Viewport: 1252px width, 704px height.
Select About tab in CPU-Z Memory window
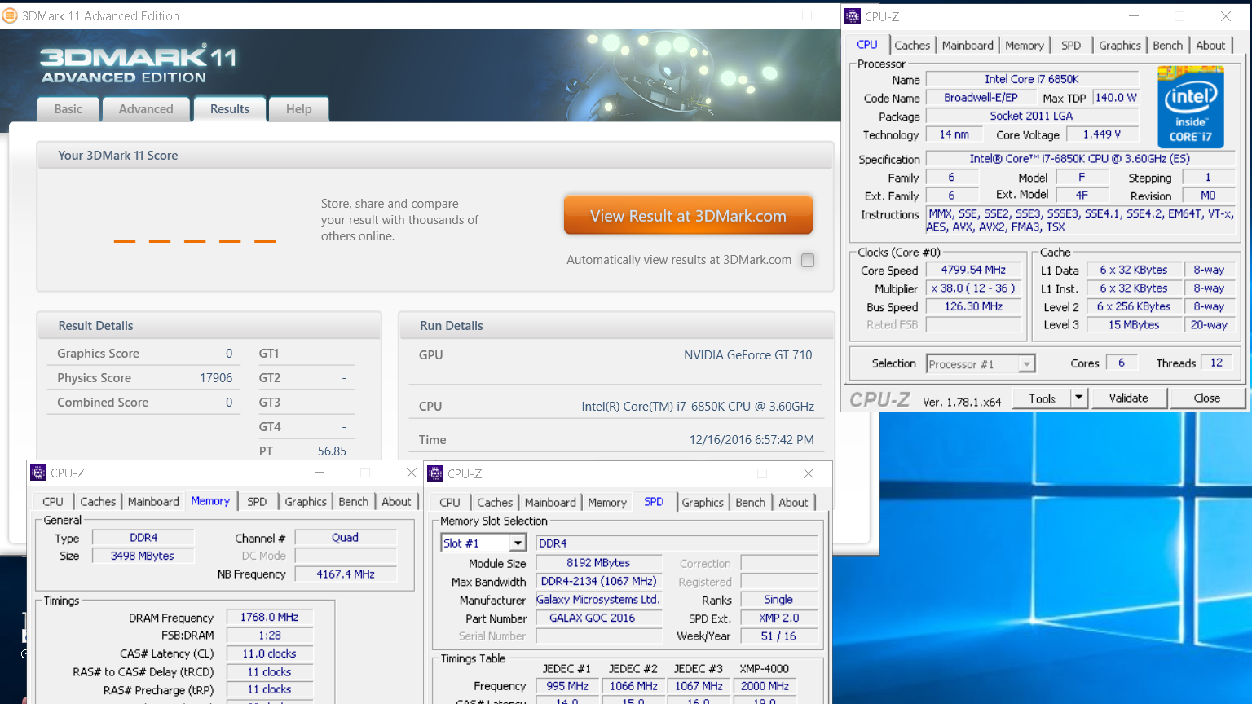(396, 502)
